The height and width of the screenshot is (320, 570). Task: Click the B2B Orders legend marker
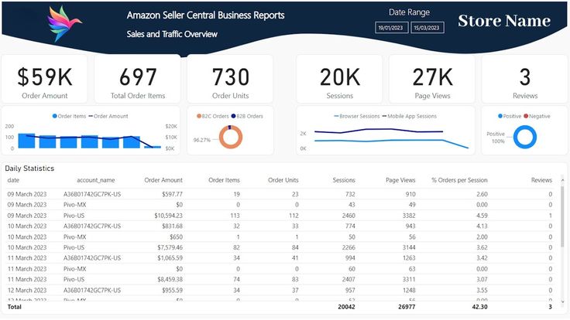tap(233, 116)
